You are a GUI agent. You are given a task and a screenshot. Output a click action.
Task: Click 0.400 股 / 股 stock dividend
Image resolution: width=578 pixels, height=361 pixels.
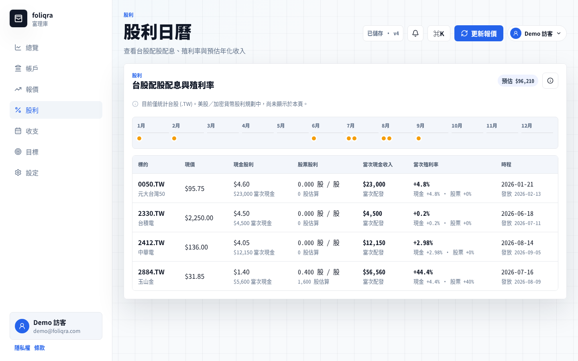tap(319, 272)
